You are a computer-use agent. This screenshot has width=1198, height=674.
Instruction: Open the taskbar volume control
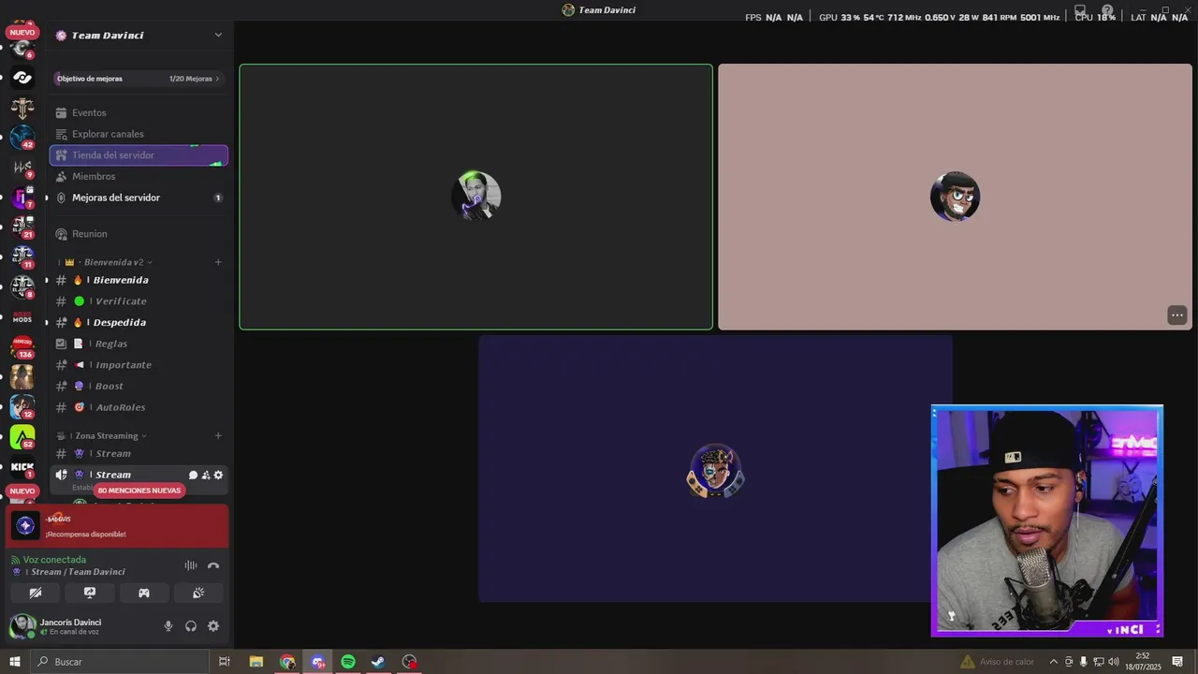pos(1114,662)
